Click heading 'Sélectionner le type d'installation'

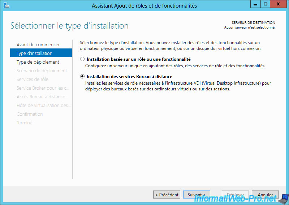[x=69, y=26]
